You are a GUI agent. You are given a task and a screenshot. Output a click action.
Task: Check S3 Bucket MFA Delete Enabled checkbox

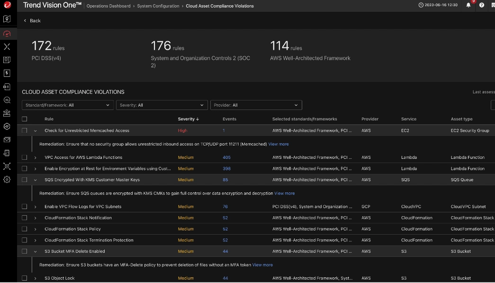pyautogui.click(x=24, y=251)
